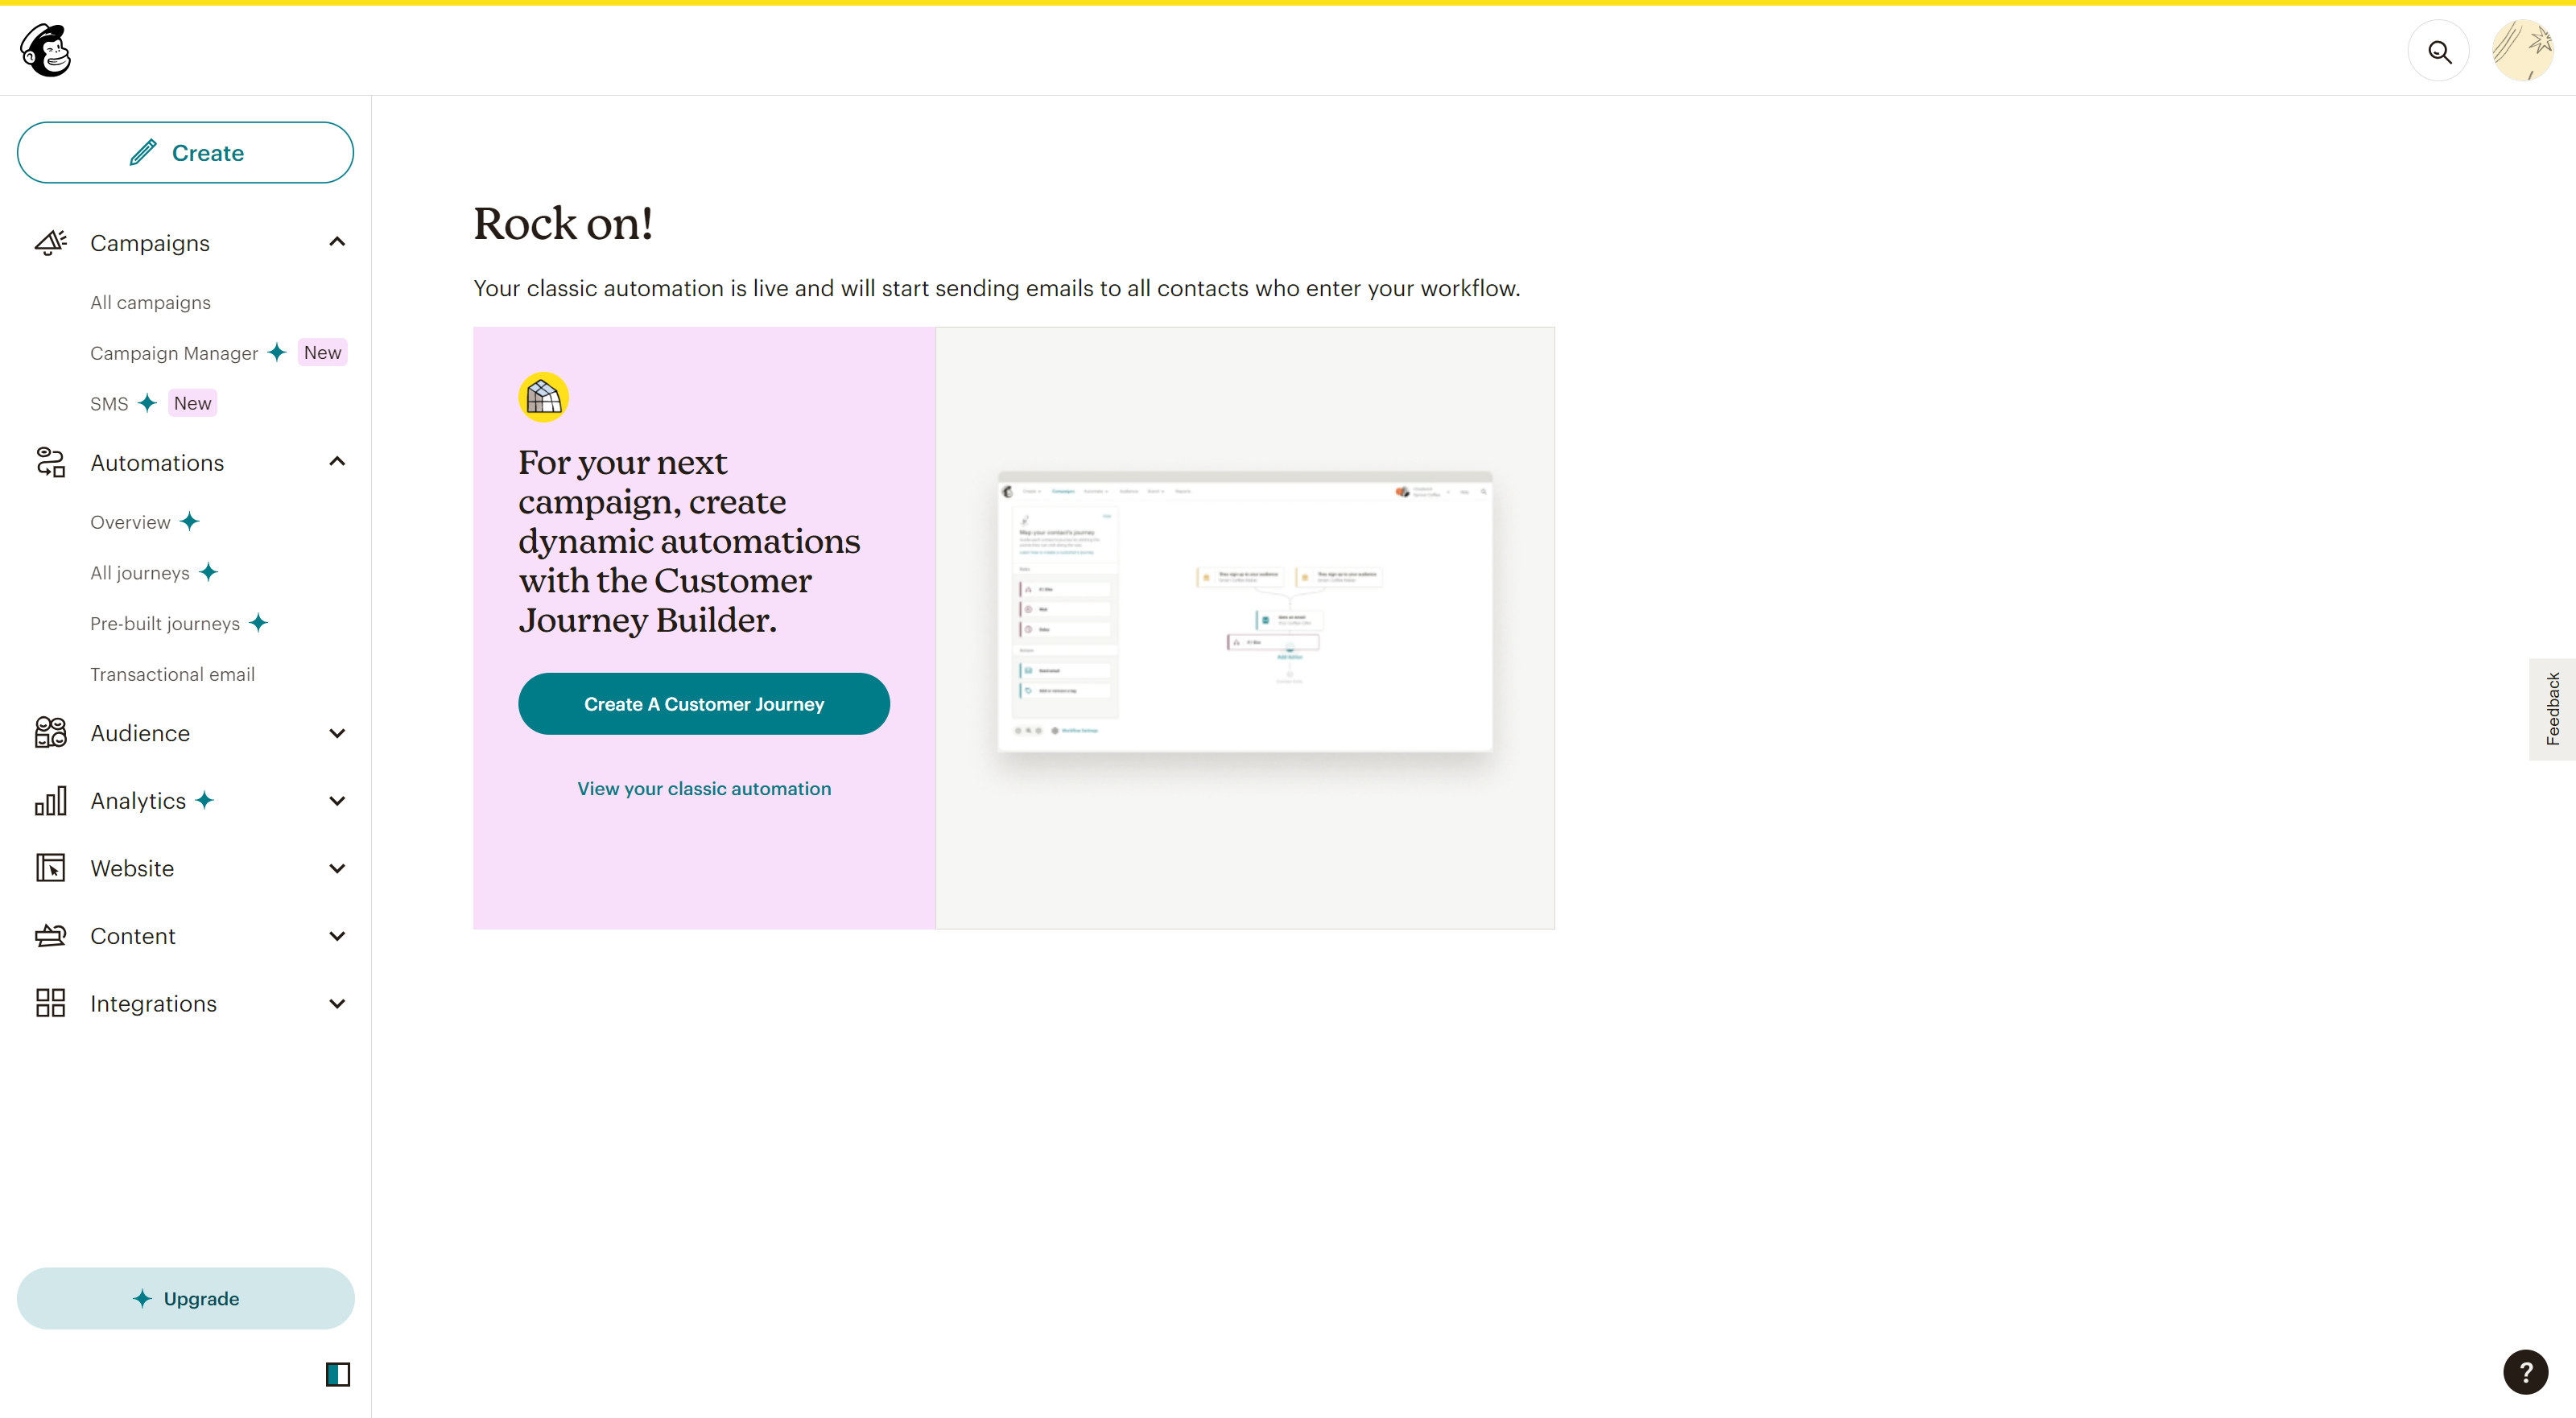Click the Audience sidebar icon
The image size is (2576, 1418).
(50, 733)
